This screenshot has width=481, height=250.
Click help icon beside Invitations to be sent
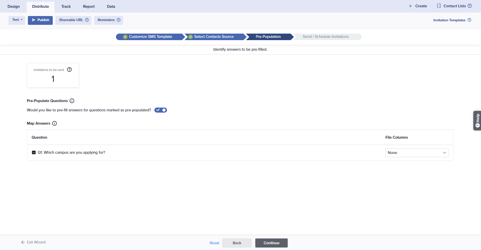(x=70, y=70)
